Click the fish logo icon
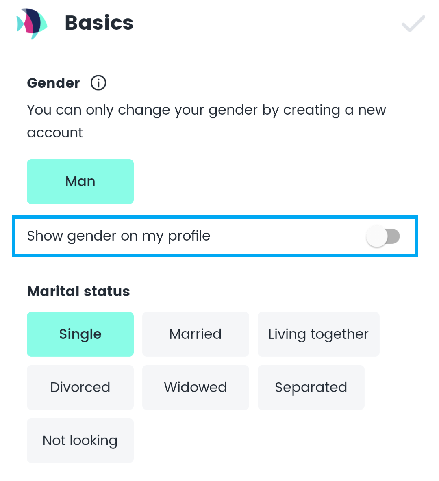This screenshot has width=439, height=481. [x=32, y=24]
